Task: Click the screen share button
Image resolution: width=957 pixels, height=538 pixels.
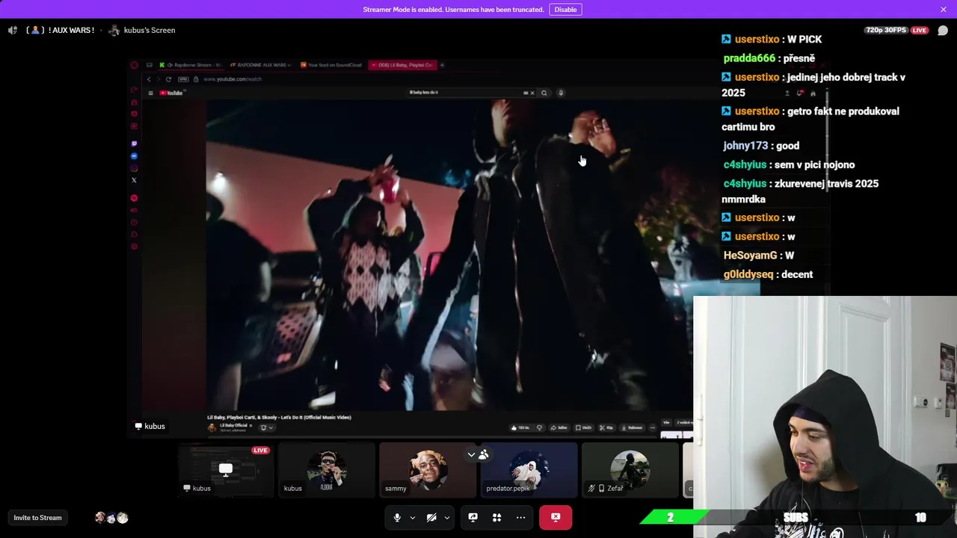Action: point(473,517)
